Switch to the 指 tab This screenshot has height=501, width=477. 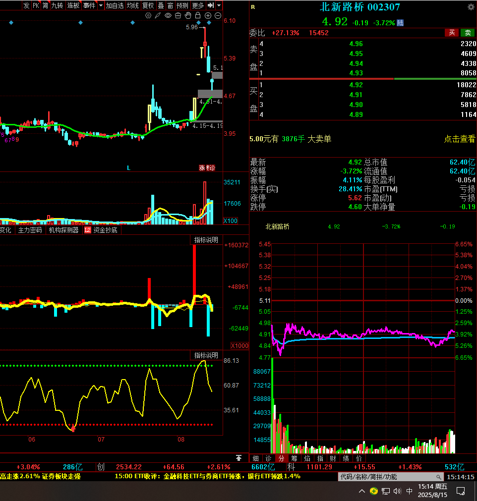click(320, 458)
